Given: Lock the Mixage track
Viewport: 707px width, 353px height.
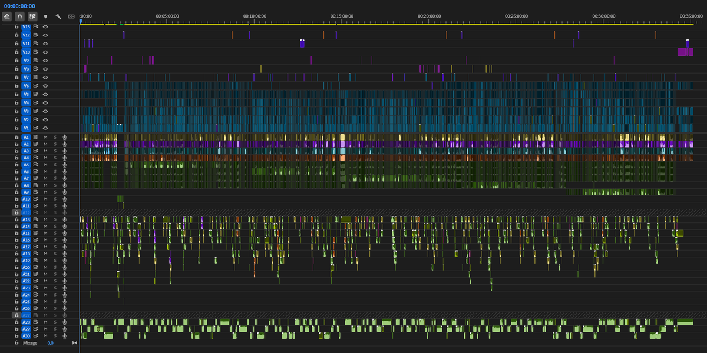Looking at the screenshot, I should tap(16, 342).
